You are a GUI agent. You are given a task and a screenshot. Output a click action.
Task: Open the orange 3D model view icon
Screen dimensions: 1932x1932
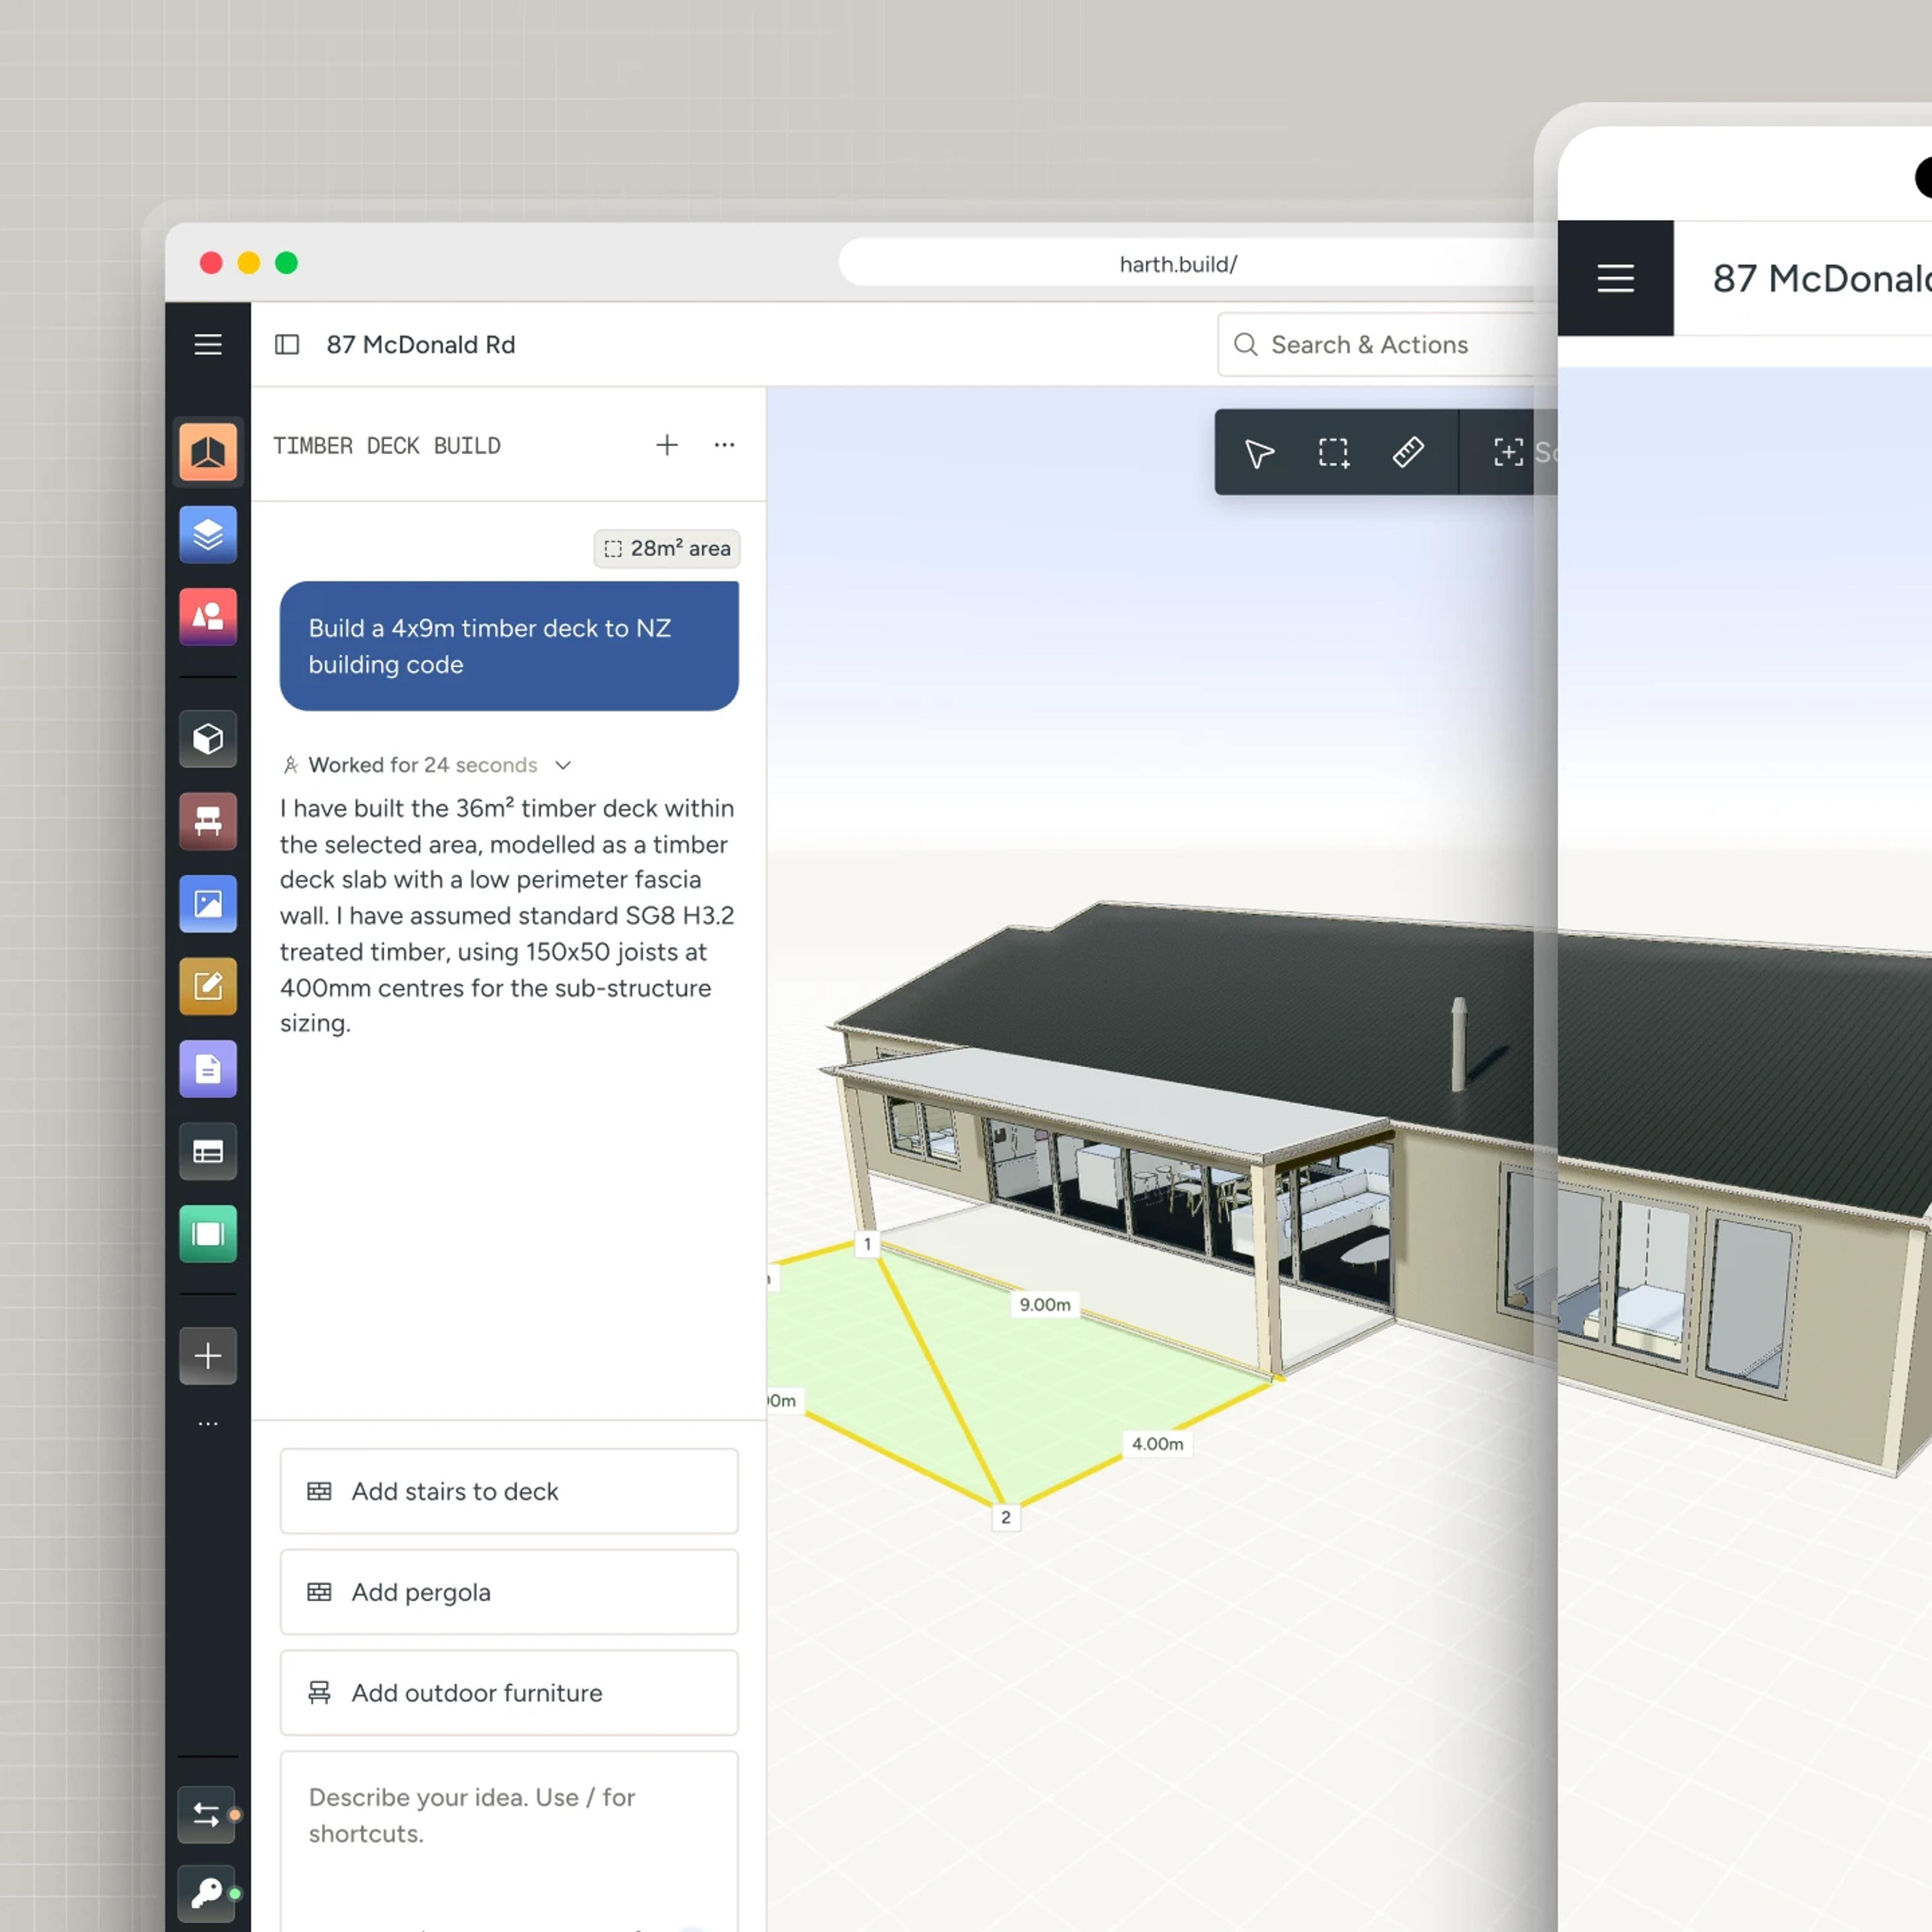(x=208, y=452)
